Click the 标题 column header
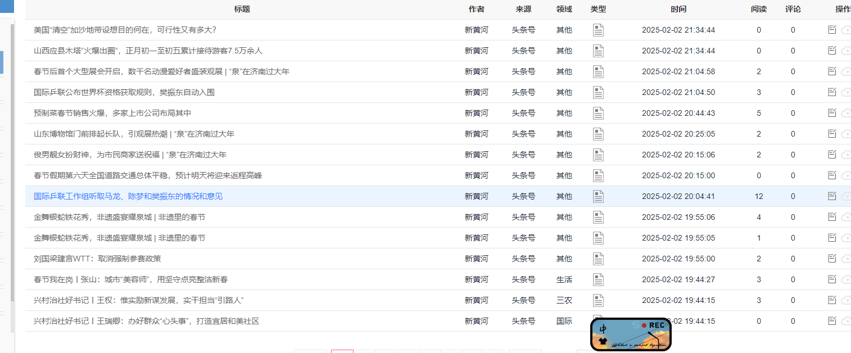851x353 pixels. click(242, 9)
